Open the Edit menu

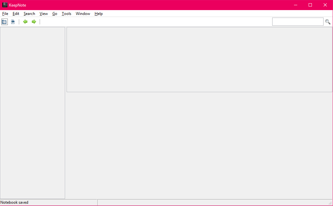tap(16, 14)
